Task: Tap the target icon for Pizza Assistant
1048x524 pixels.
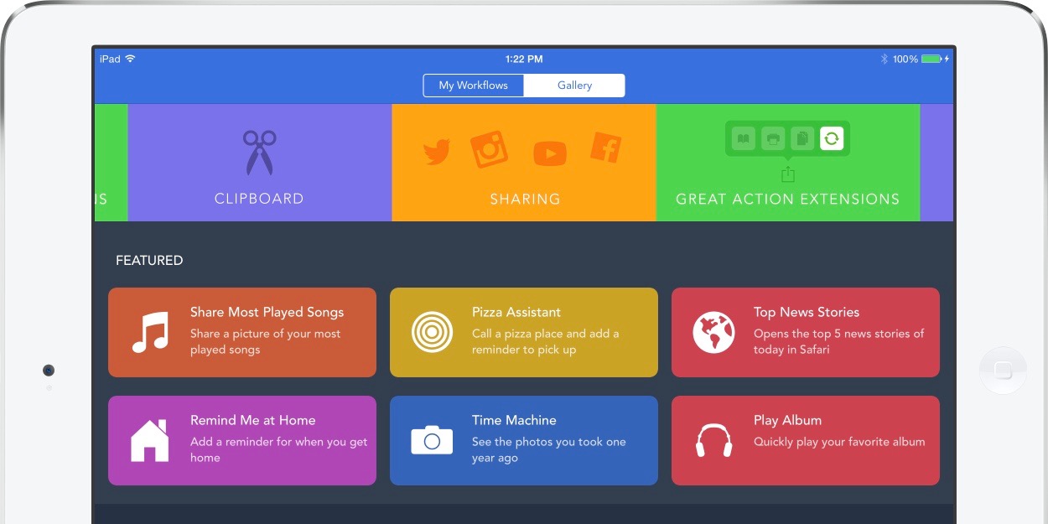Action: [432, 332]
